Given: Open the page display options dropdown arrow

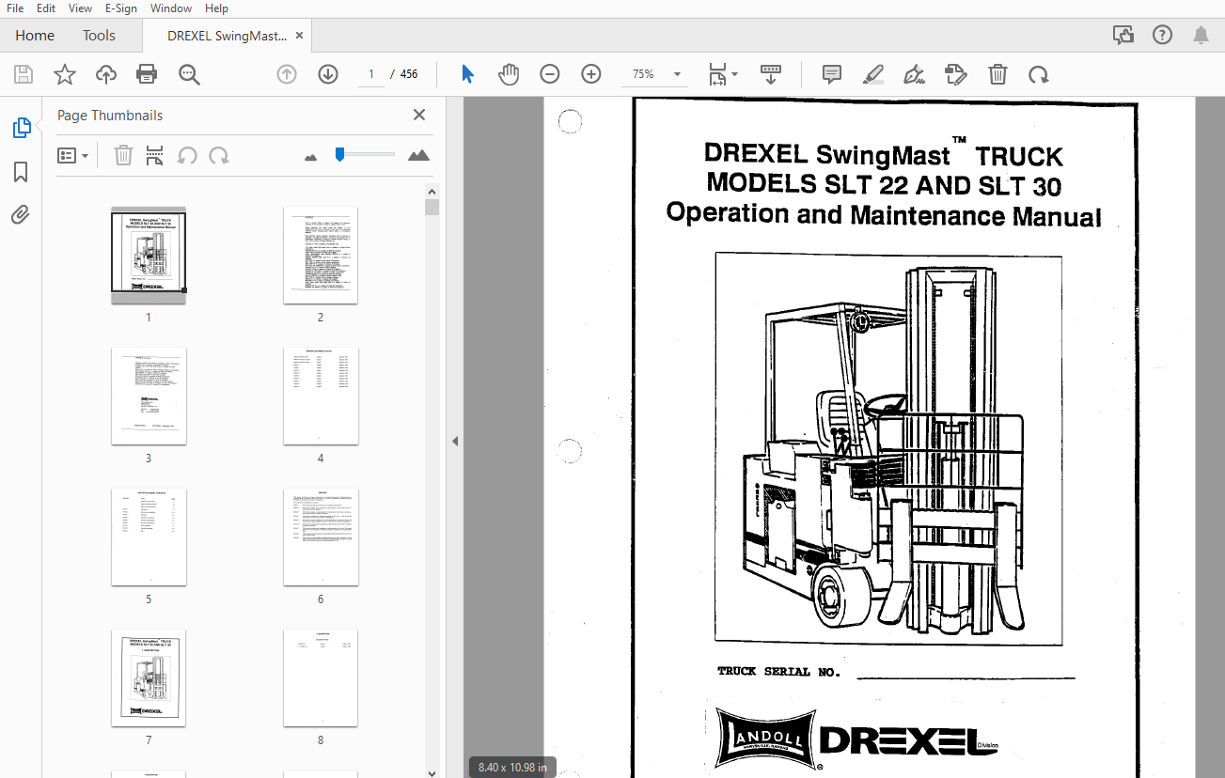Looking at the screenshot, I should pyautogui.click(x=734, y=74).
